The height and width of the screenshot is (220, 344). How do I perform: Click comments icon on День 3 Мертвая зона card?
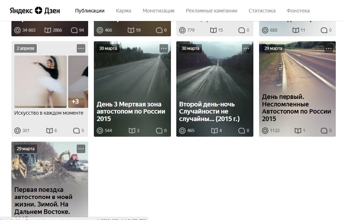(x=159, y=131)
